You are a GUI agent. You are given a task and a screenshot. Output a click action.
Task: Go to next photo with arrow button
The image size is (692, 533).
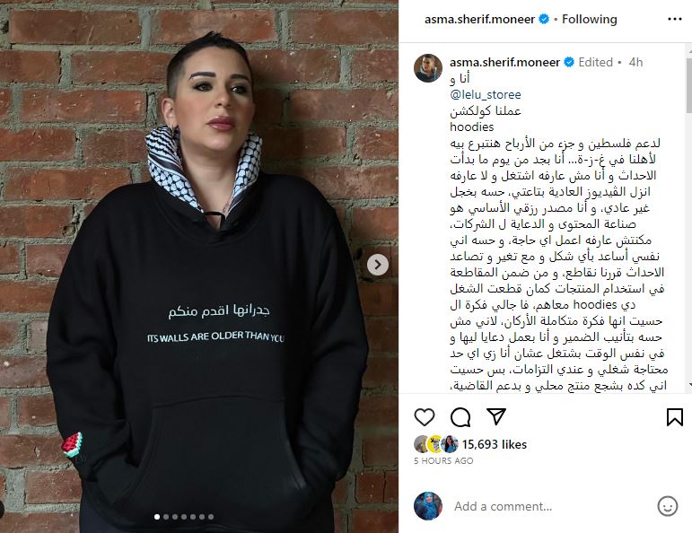pos(378,265)
